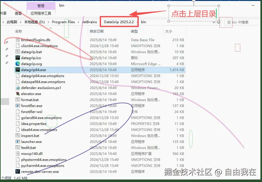This screenshot has width=262, height=182.
Task: Open the address bar history dropdown
Action: point(214,22)
